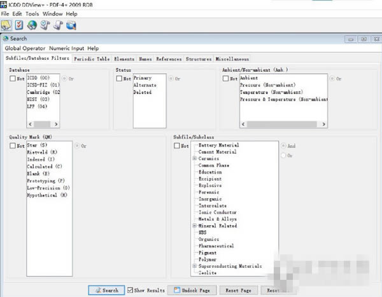The height and width of the screenshot is (297, 382).
Task: Expand the Superconducting Materials node
Action: [x=194, y=266]
